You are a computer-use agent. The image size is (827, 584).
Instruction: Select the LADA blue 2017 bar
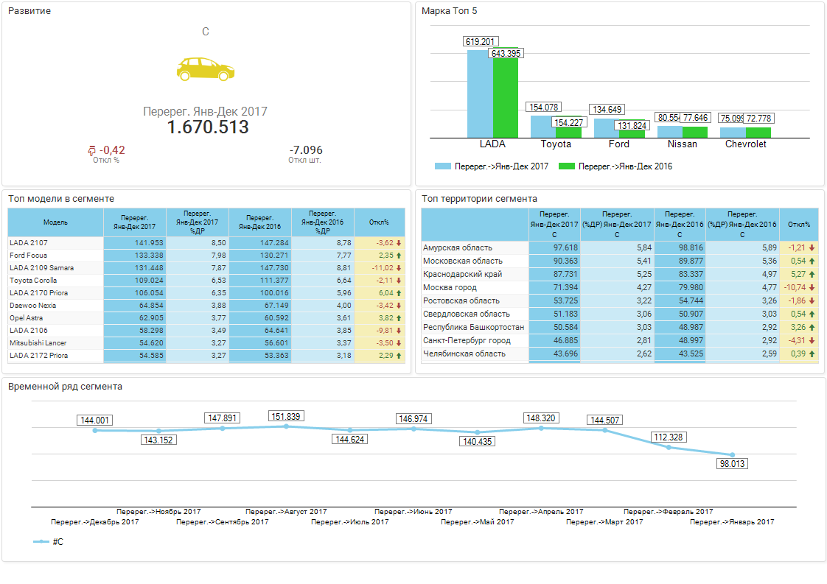[x=480, y=94]
